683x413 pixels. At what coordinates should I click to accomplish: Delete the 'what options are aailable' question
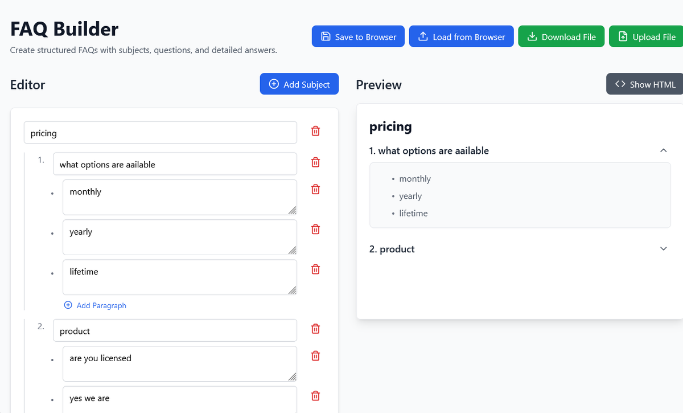315,162
